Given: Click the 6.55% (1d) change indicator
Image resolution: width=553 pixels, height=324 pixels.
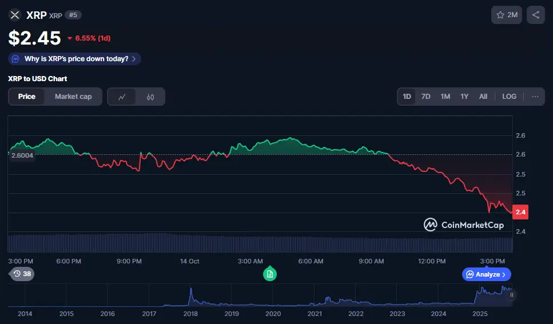Looking at the screenshot, I should tap(89, 38).
